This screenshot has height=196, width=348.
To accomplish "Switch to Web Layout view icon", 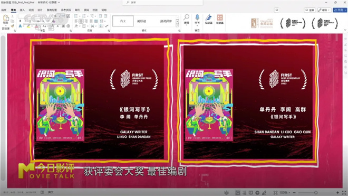I will (x=257, y=192).
